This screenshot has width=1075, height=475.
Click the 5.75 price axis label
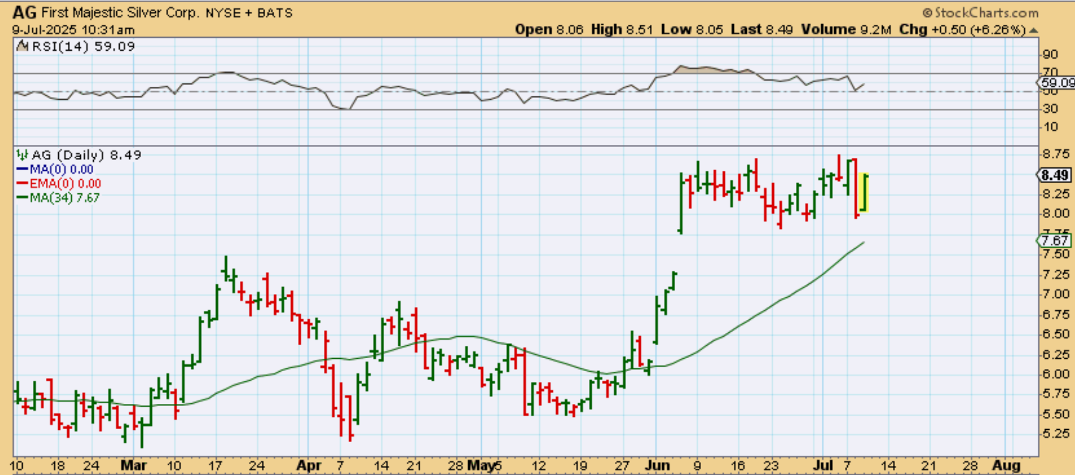pos(1055,394)
